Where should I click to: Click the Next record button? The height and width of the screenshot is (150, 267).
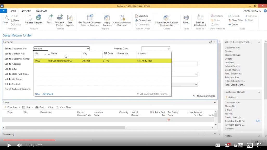point(249,20)
